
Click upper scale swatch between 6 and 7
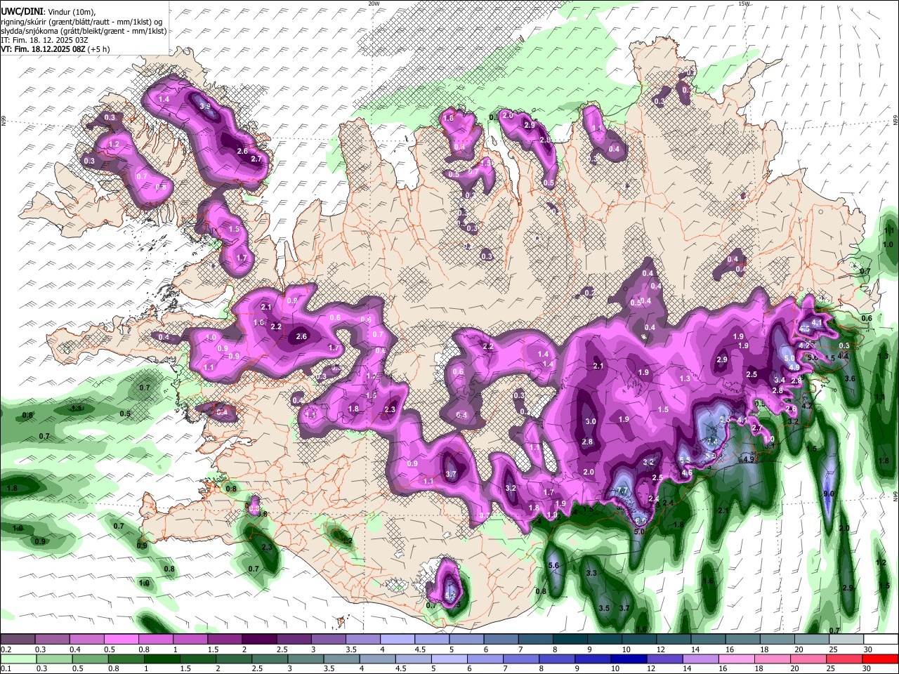pos(500,639)
